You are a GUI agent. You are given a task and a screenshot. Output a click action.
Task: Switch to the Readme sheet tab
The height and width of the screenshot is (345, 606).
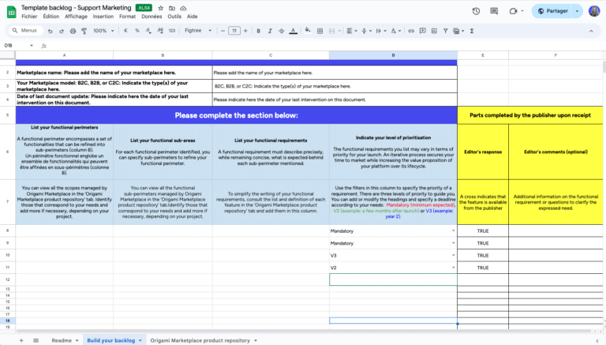pyautogui.click(x=62, y=340)
